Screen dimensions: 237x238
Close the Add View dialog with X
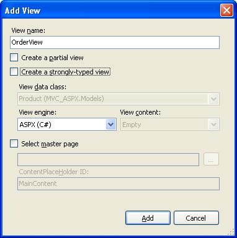226,11
